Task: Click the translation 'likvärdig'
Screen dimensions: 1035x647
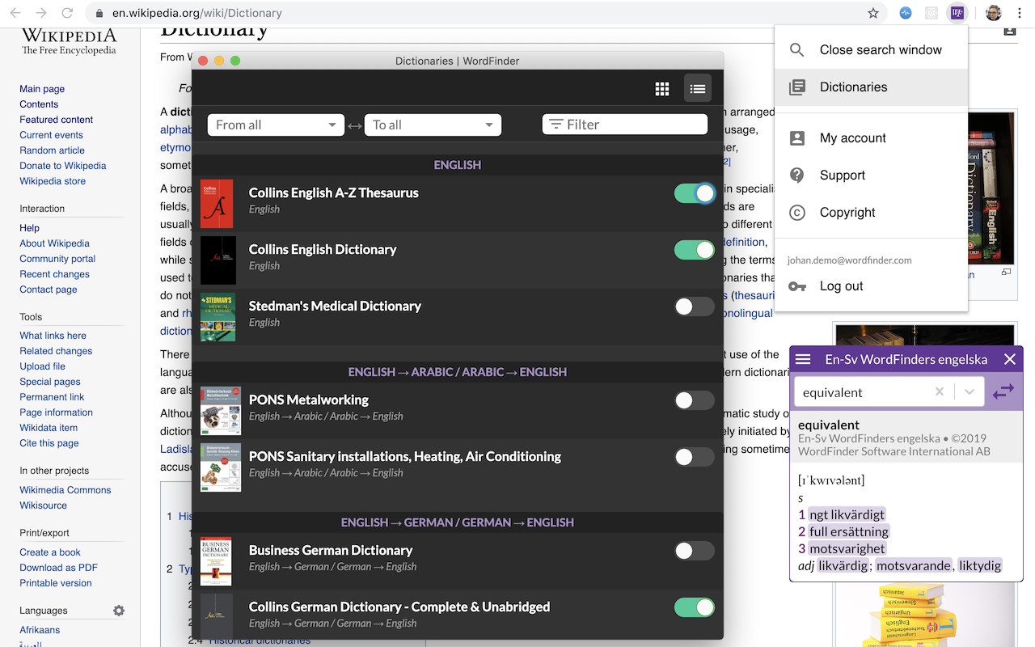Action: point(843,565)
